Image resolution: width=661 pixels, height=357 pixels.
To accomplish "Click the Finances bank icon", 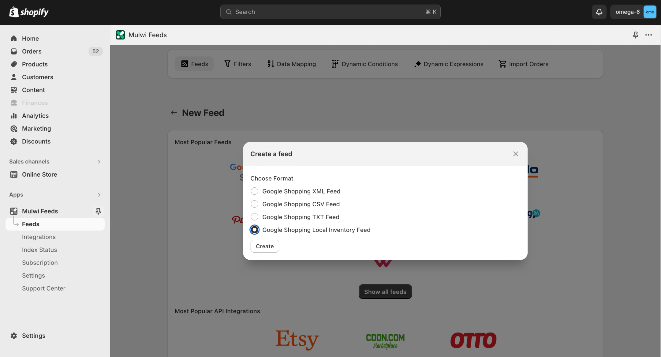I will tap(14, 103).
